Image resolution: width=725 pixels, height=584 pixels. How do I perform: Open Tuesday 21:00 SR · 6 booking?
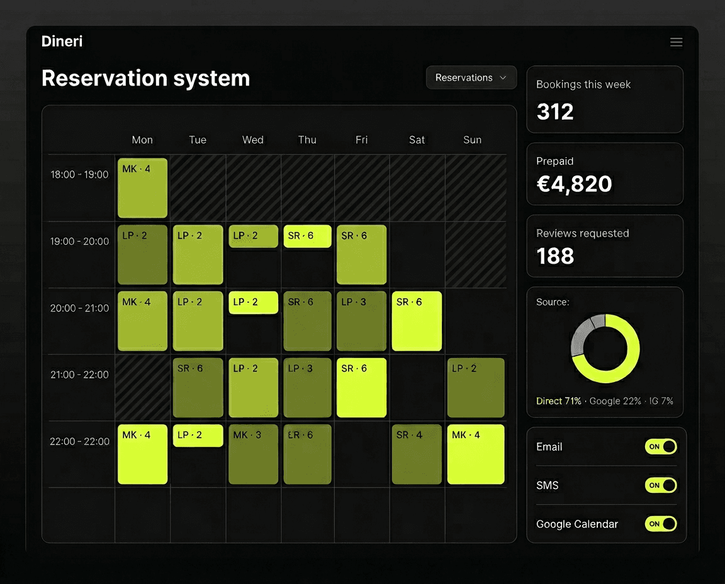(198, 388)
